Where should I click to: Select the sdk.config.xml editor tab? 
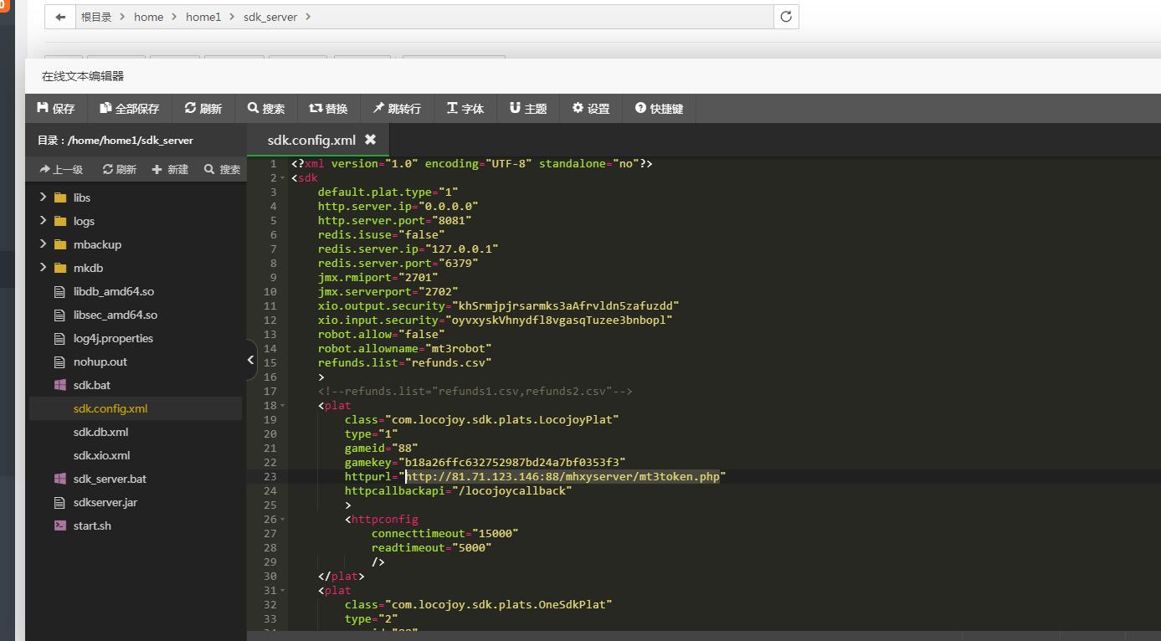point(311,140)
